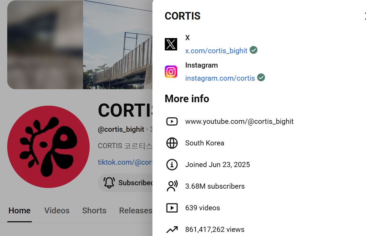366x236 pixels.
Task: Click the Instagram logo icon
Action: [171, 72]
